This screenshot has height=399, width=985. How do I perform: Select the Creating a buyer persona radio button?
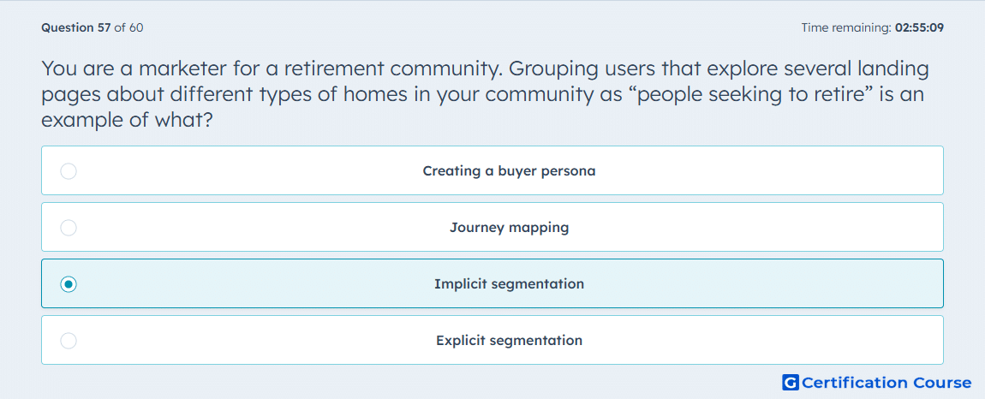point(69,171)
